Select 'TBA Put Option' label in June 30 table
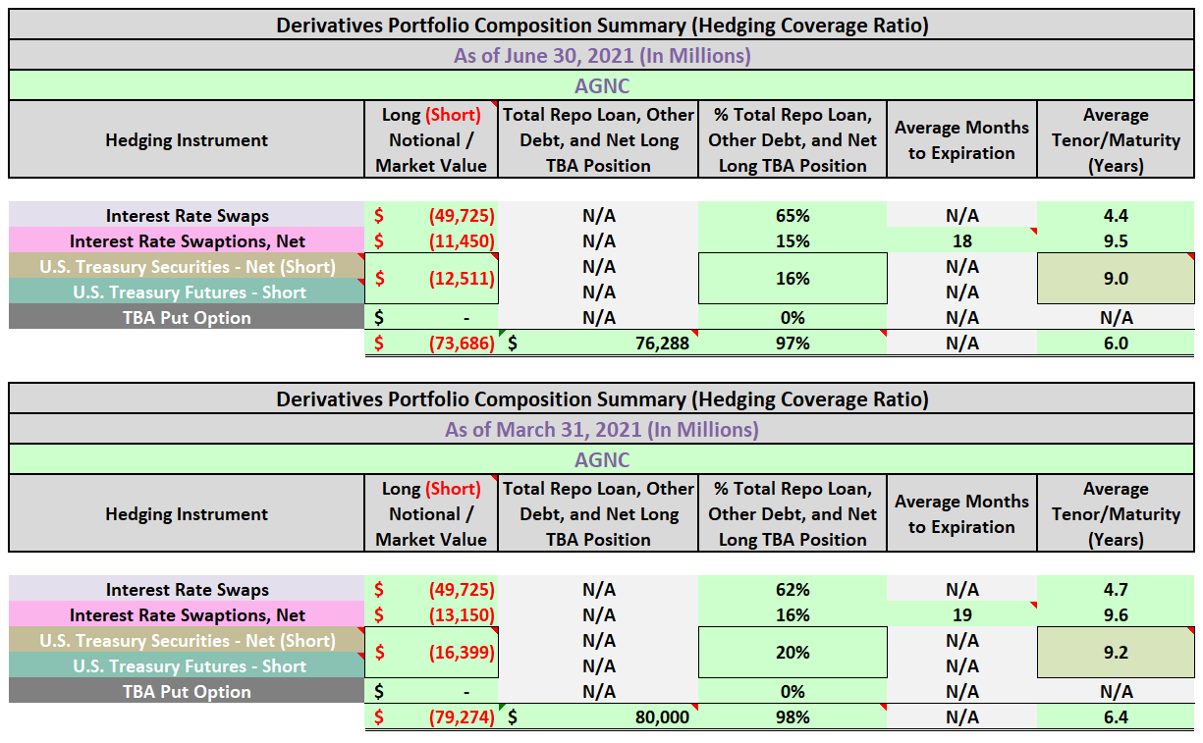 coord(187,318)
